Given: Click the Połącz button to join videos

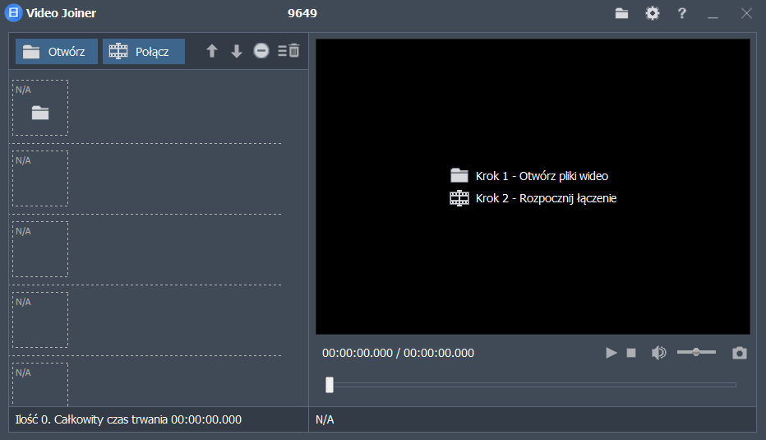Looking at the screenshot, I should (144, 51).
